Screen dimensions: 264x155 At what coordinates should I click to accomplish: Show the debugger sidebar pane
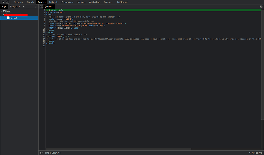click(x=261, y=7)
